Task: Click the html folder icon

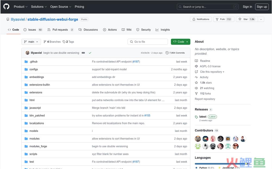Action: 26,100
